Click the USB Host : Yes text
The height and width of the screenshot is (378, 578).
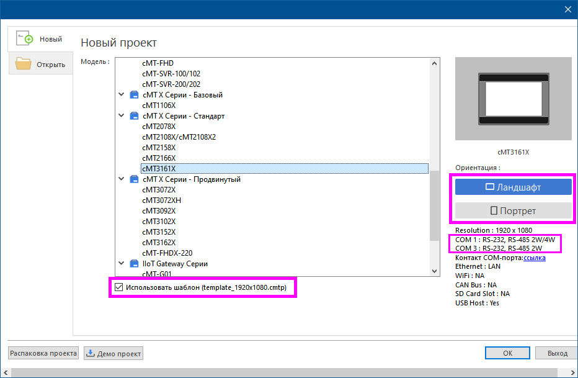tap(477, 303)
